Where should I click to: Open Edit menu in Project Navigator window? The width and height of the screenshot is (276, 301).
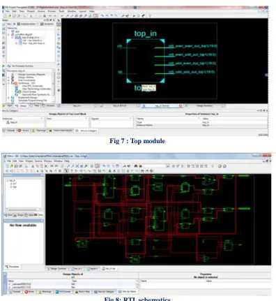point(14,11)
